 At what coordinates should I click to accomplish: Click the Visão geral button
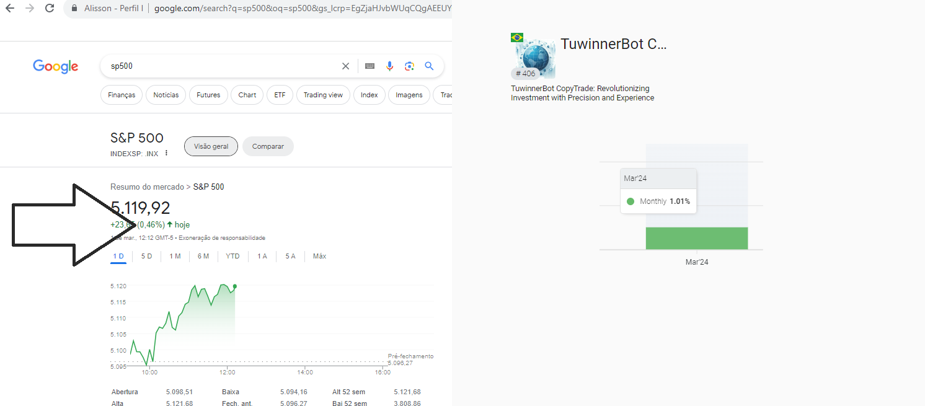click(x=211, y=146)
